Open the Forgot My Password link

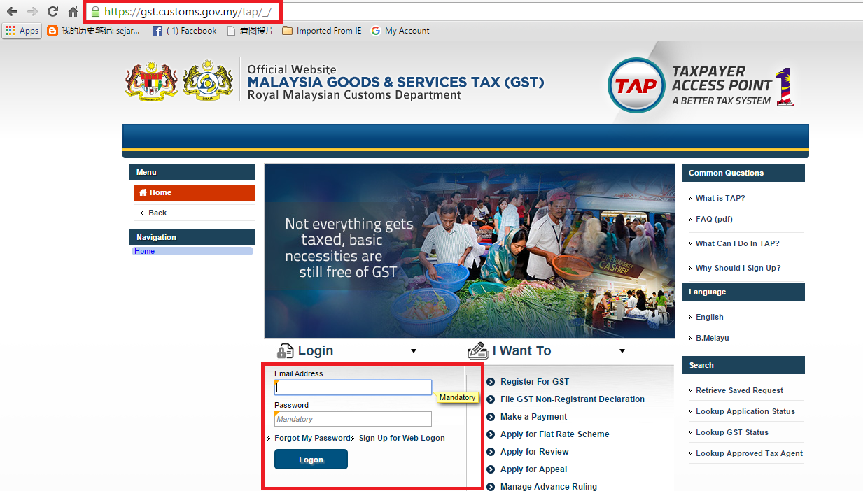click(x=311, y=438)
